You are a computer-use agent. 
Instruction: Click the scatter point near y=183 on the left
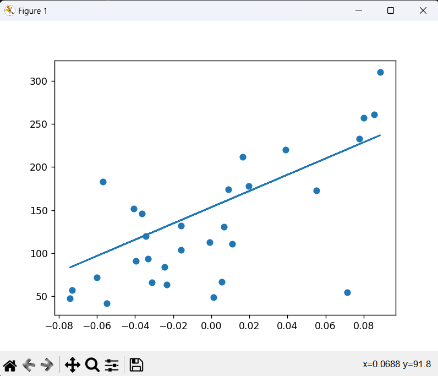[103, 182]
